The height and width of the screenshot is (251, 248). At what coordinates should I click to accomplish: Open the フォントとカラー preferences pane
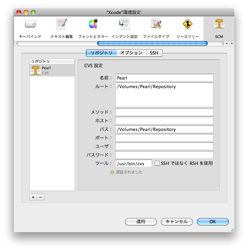coord(93,29)
